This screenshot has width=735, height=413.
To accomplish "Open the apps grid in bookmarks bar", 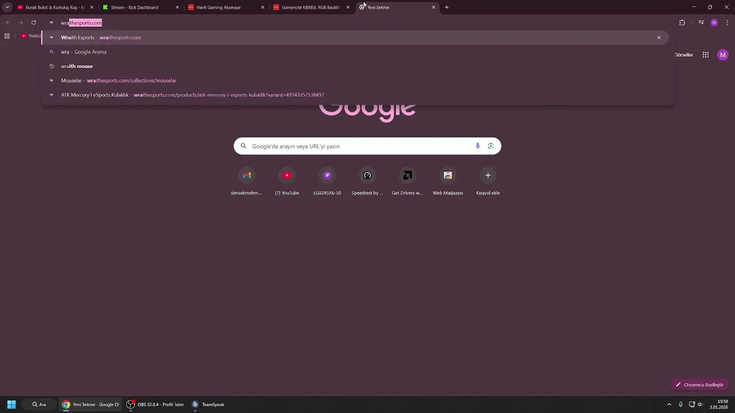I will 7,36.
